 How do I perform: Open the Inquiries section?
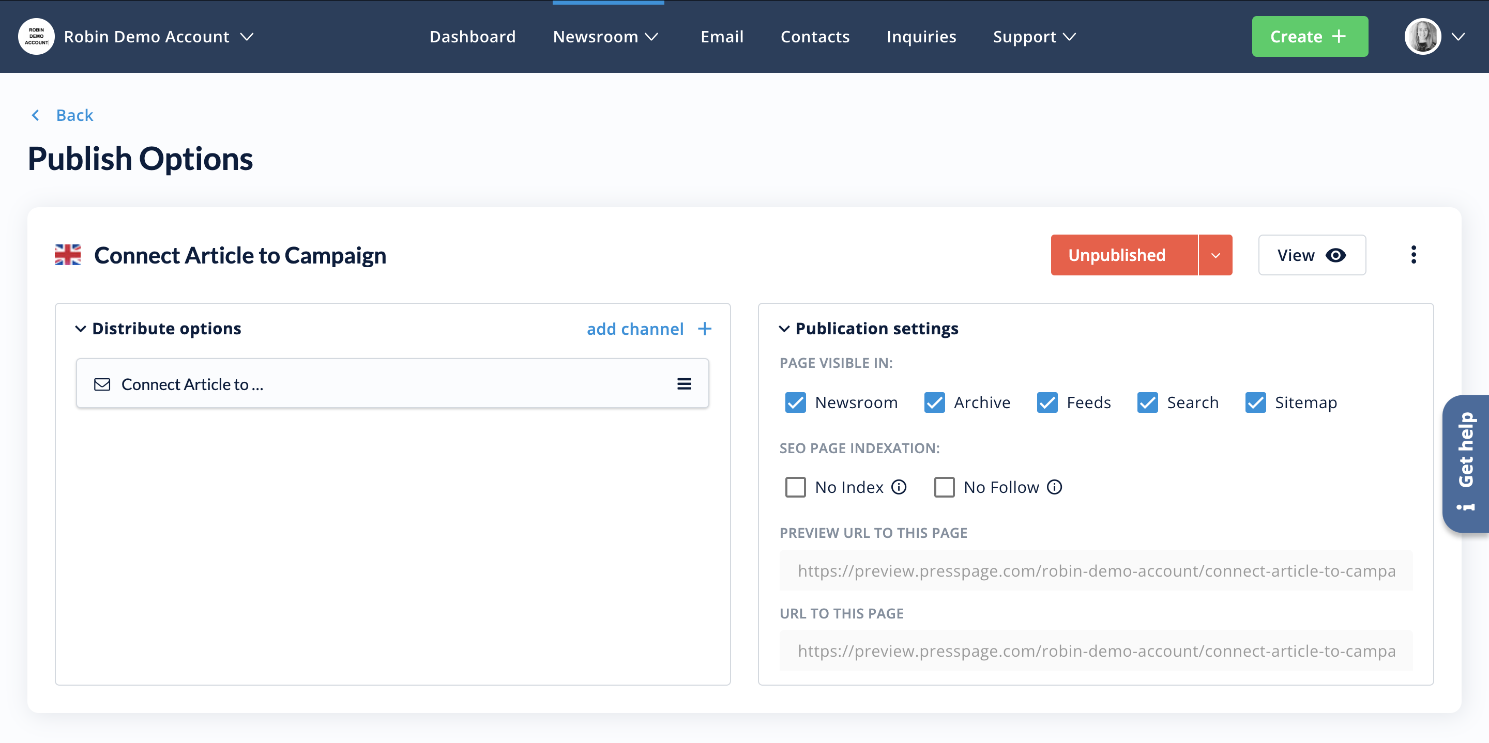[921, 36]
